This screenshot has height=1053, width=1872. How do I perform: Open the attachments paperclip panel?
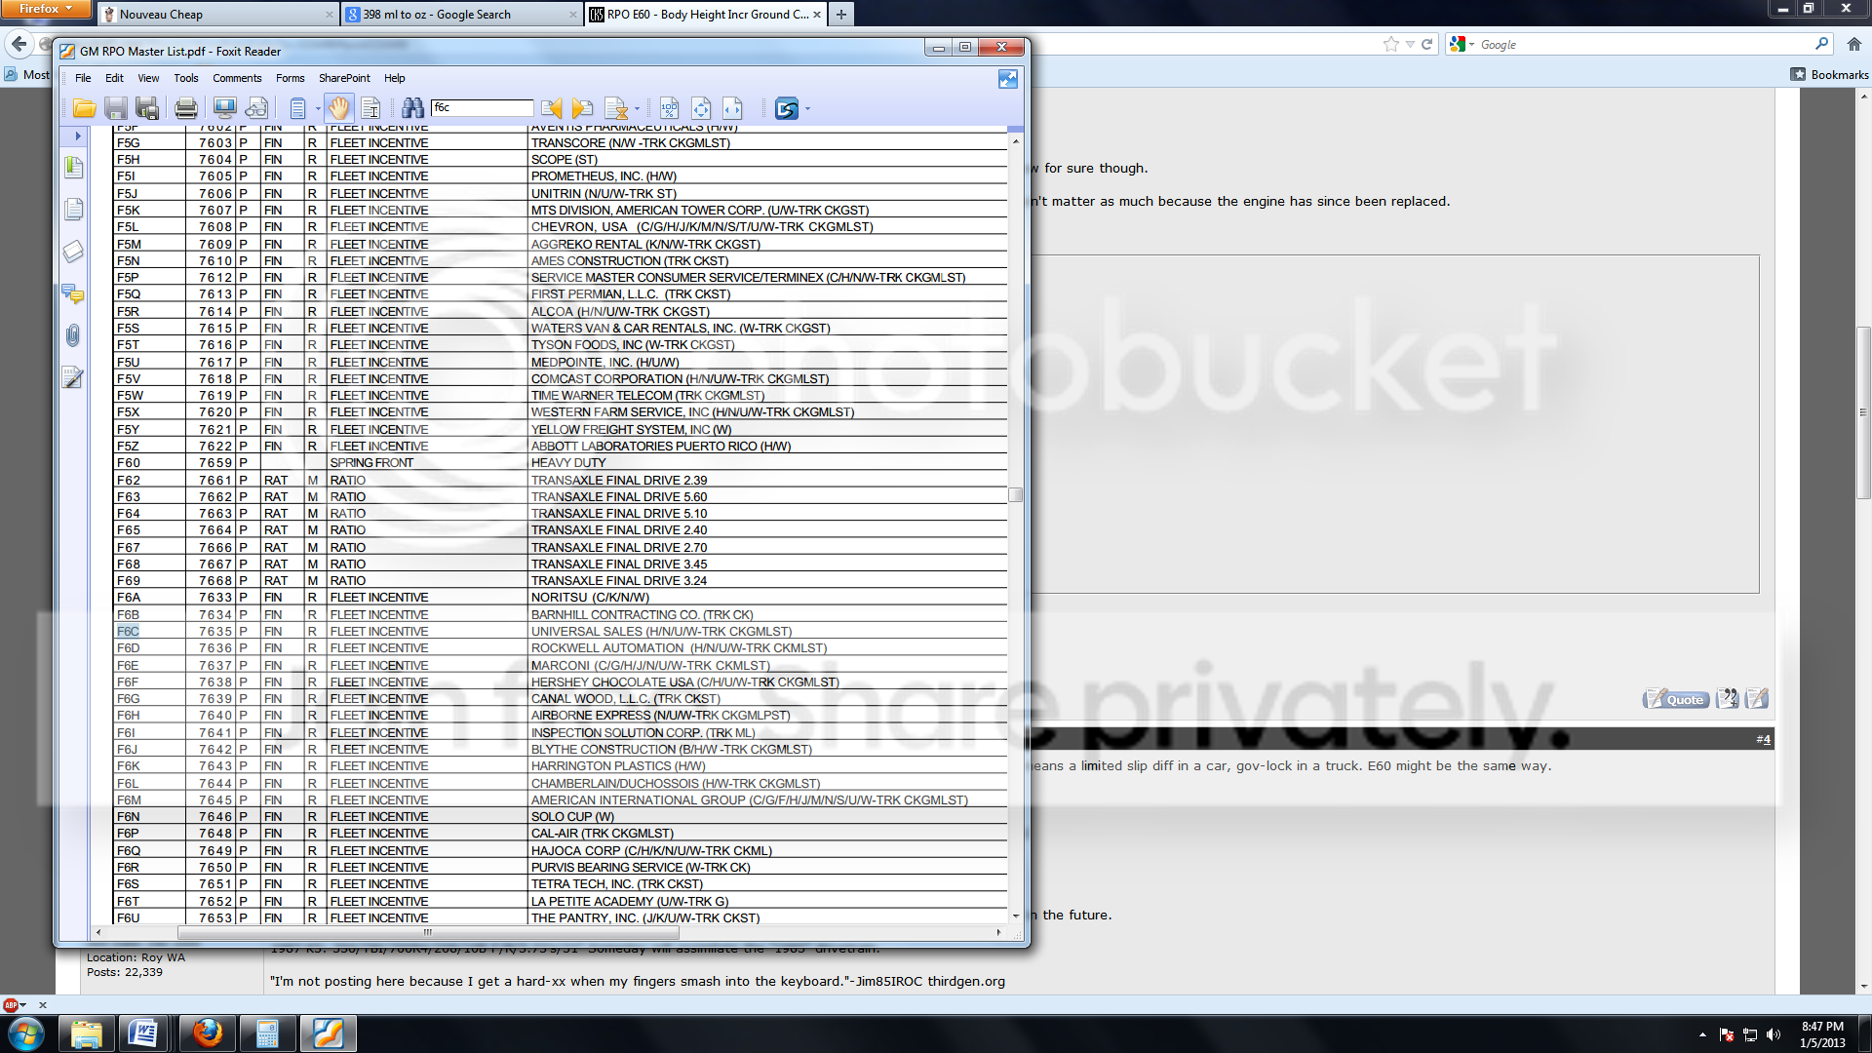[x=73, y=336]
